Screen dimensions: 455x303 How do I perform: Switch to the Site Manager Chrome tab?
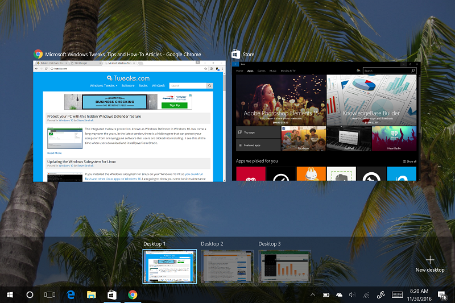tap(86, 63)
